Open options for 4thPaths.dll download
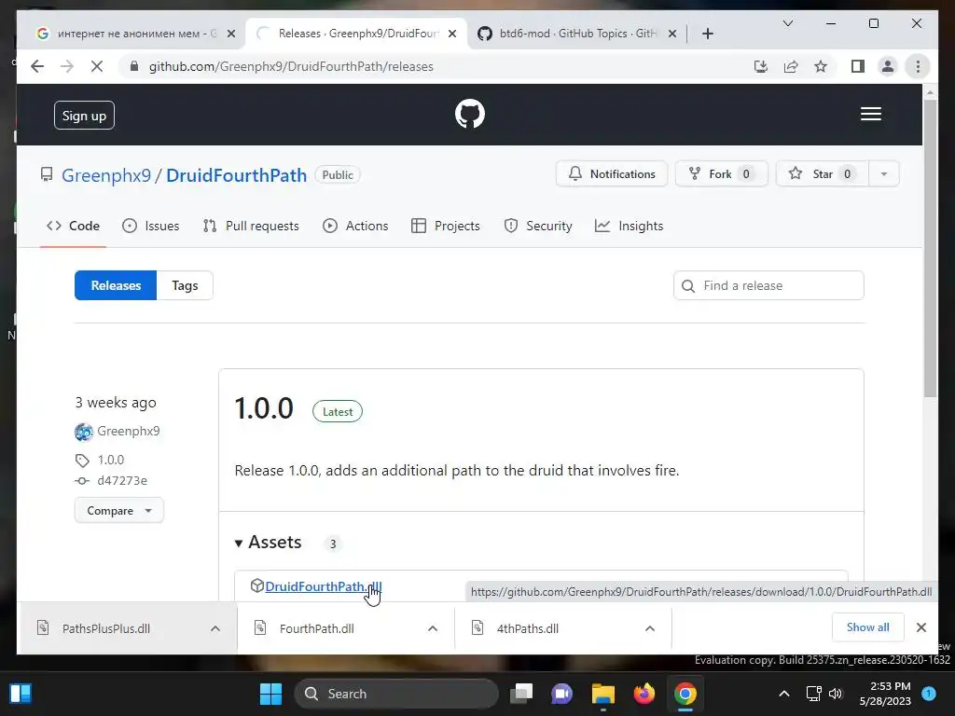955x716 pixels. click(x=650, y=628)
